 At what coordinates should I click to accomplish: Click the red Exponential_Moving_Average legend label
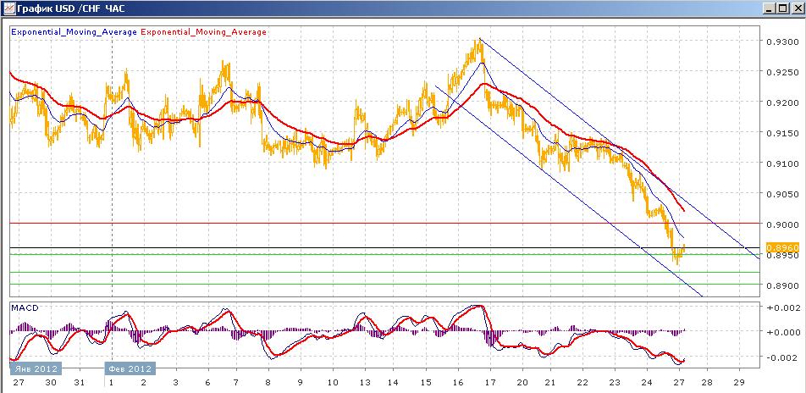pyautogui.click(x=203, y=32)
